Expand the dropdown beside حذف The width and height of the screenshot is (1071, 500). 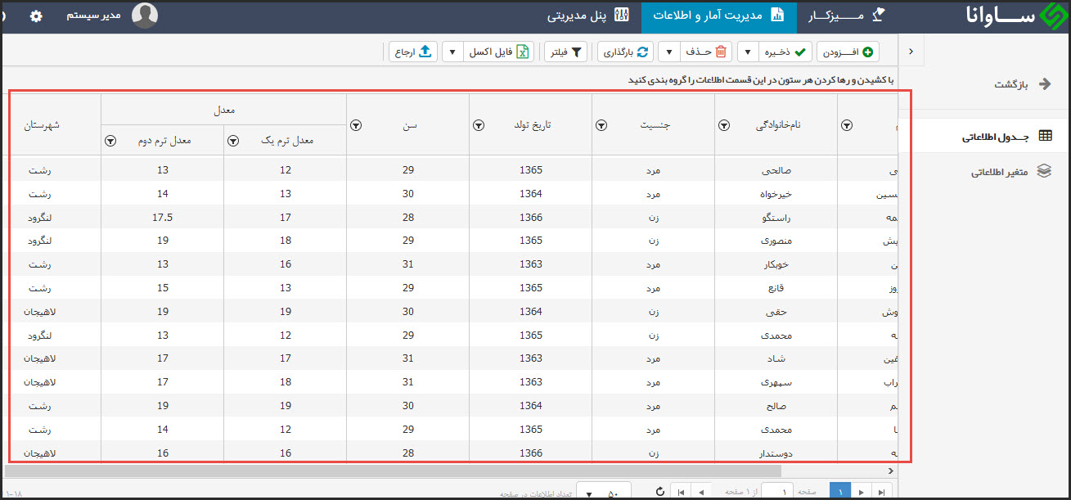click(x=668, y=52)
